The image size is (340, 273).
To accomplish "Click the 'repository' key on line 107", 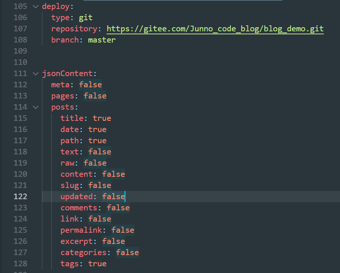I will (x=74, y=29).
